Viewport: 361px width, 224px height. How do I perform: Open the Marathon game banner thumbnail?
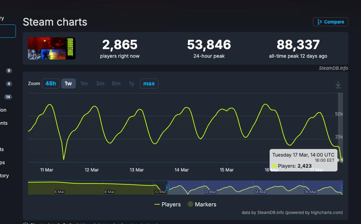[52, 48]
